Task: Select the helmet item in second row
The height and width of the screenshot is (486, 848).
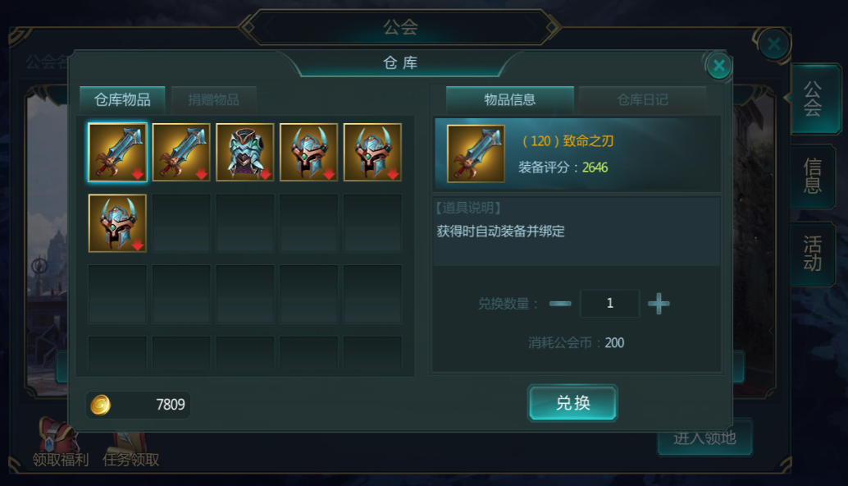Action: click(x=117, y=223)
